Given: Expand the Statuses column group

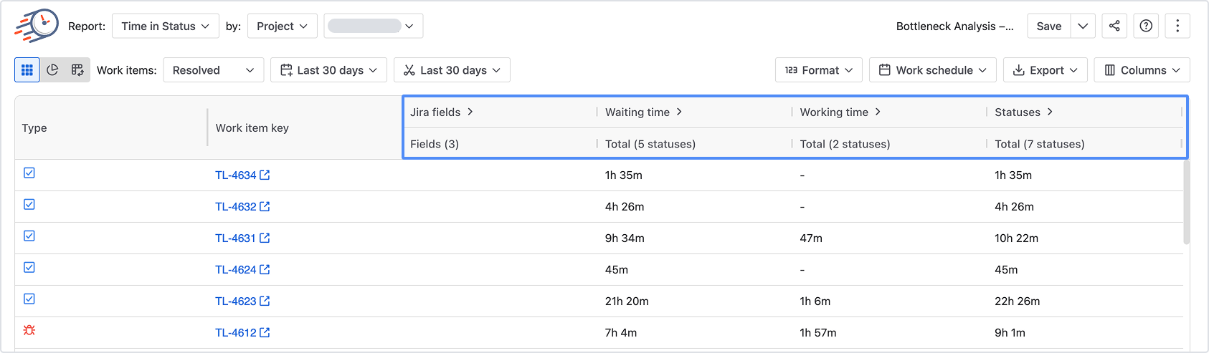Looking at the screenshot, I should coord(1050,112).
